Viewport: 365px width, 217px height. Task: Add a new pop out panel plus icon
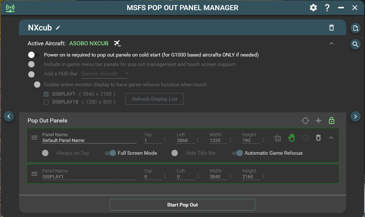[318, 121]
